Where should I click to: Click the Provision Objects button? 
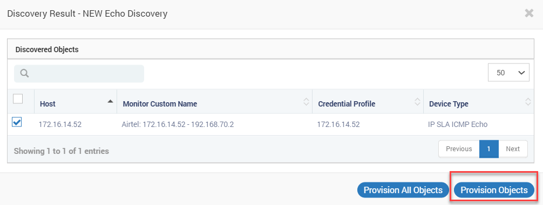click(494, 190)
